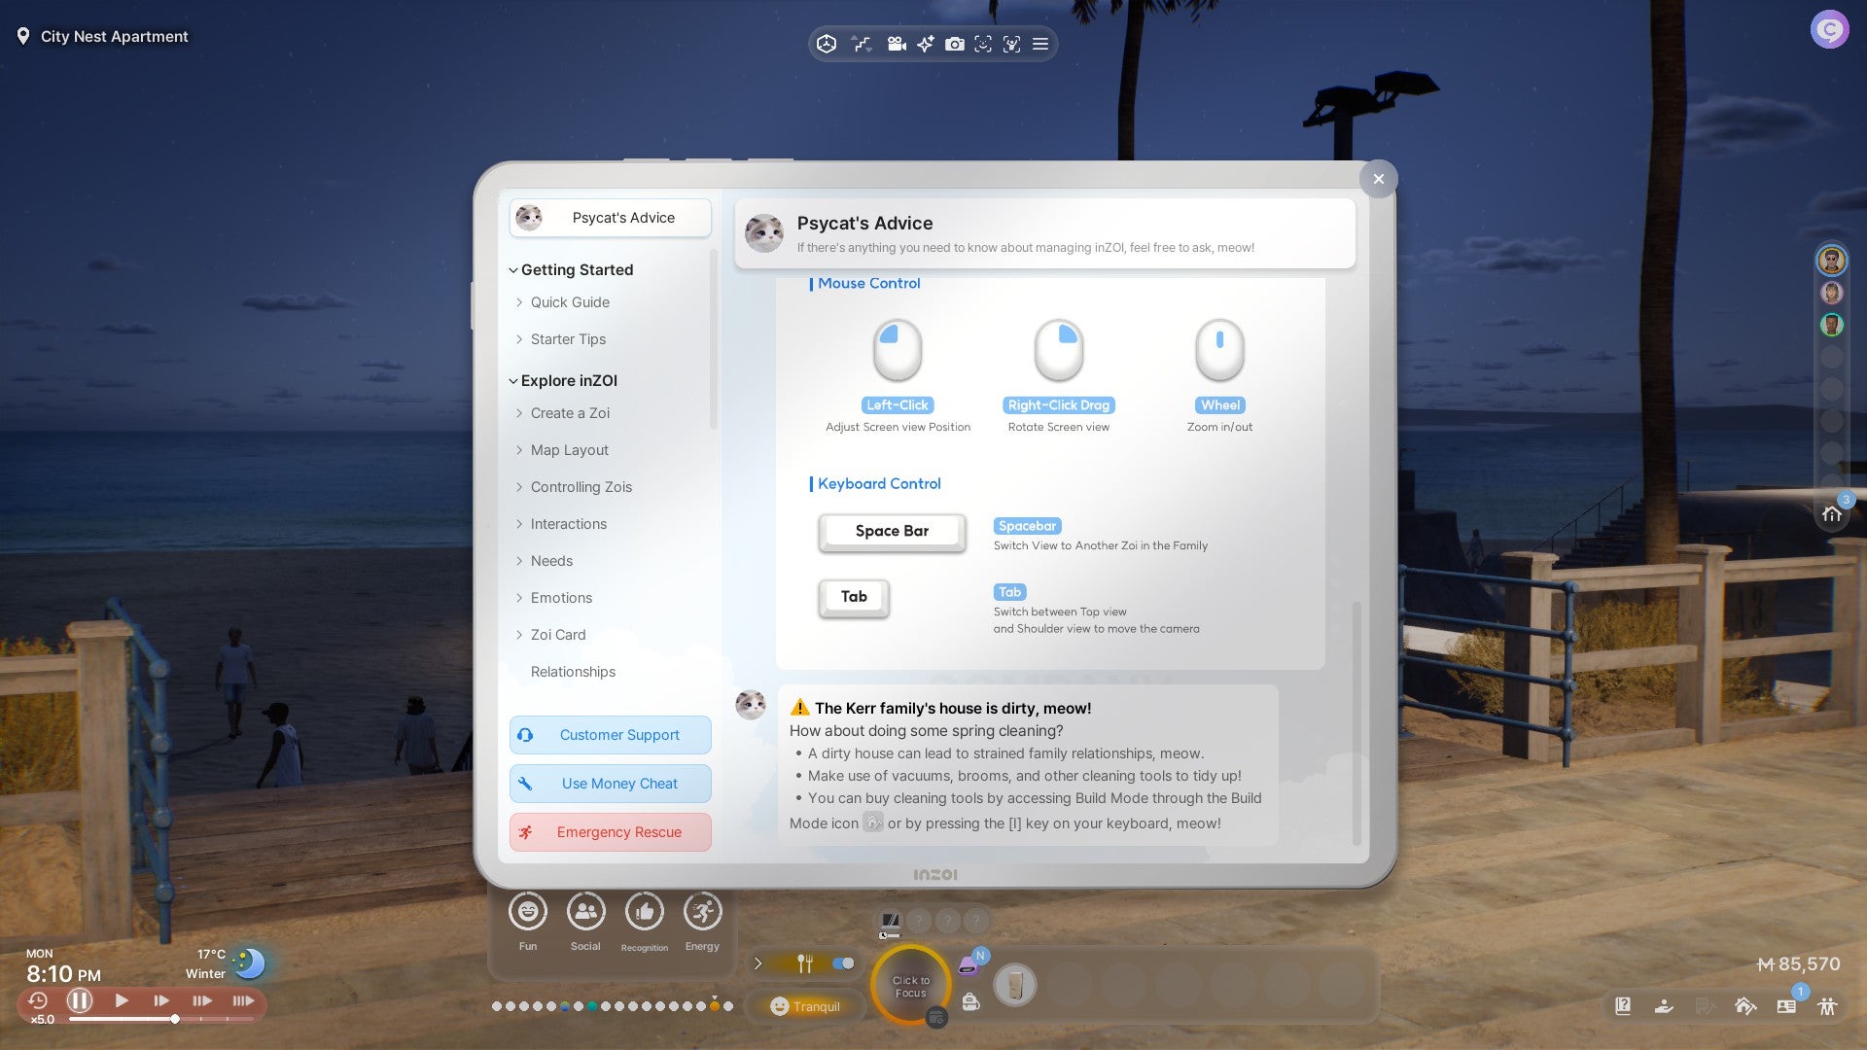
Task: Open Build Mode house icon
Action: (1744, 1006)
